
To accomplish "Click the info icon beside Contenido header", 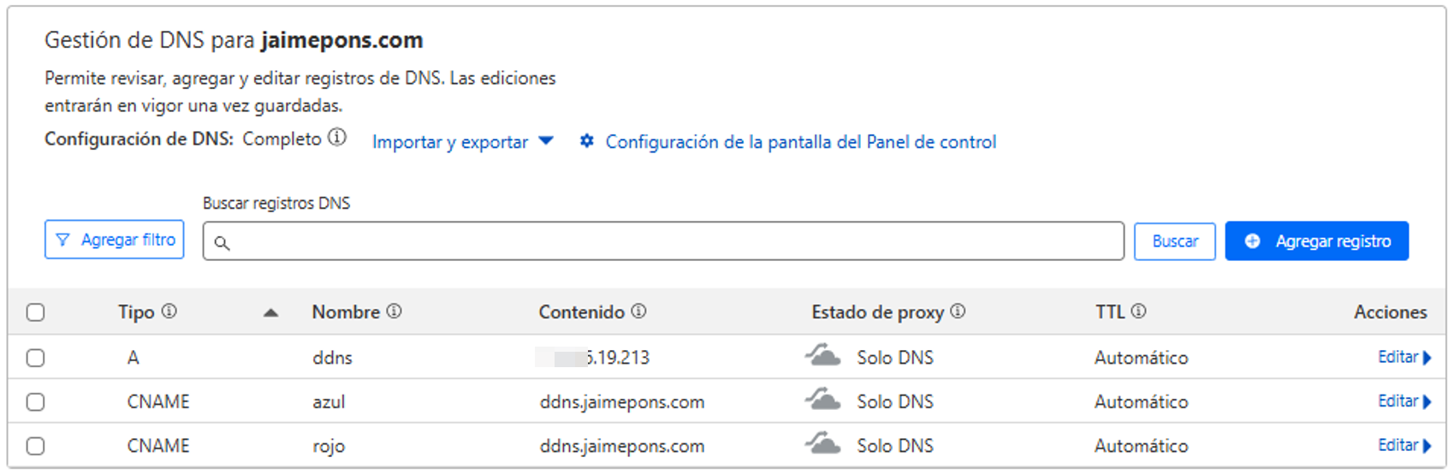I will [x=638, y=312].
